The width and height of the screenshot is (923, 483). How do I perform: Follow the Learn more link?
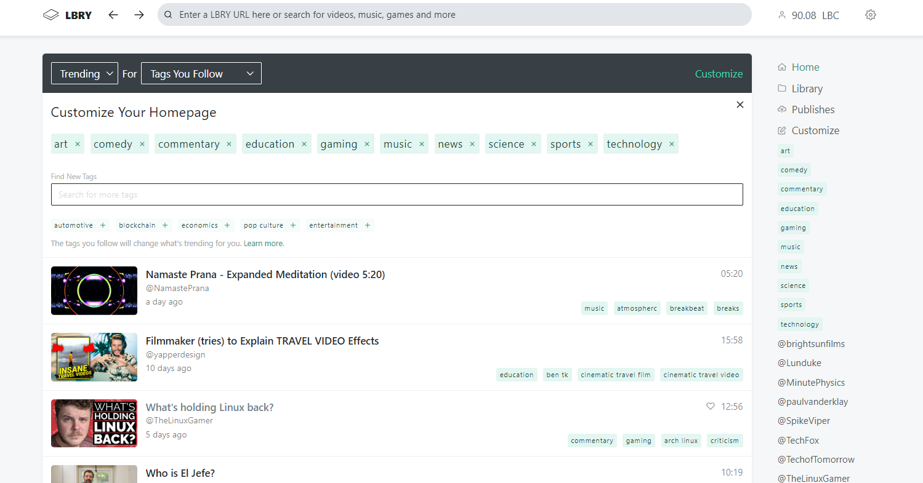click(264, 244)
